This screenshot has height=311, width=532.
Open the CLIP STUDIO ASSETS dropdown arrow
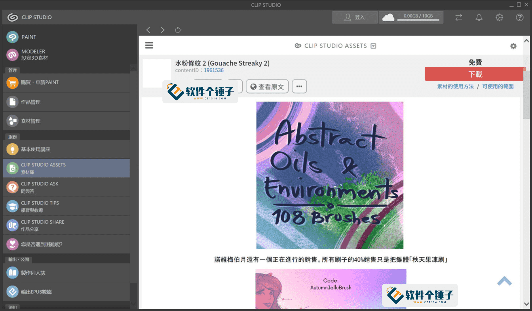[x=373, y=45]
